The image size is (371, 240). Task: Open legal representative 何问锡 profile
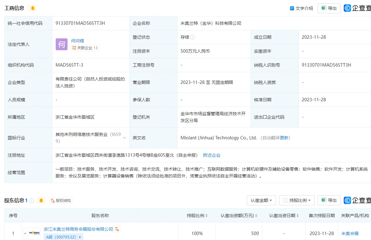pos(78,41)
